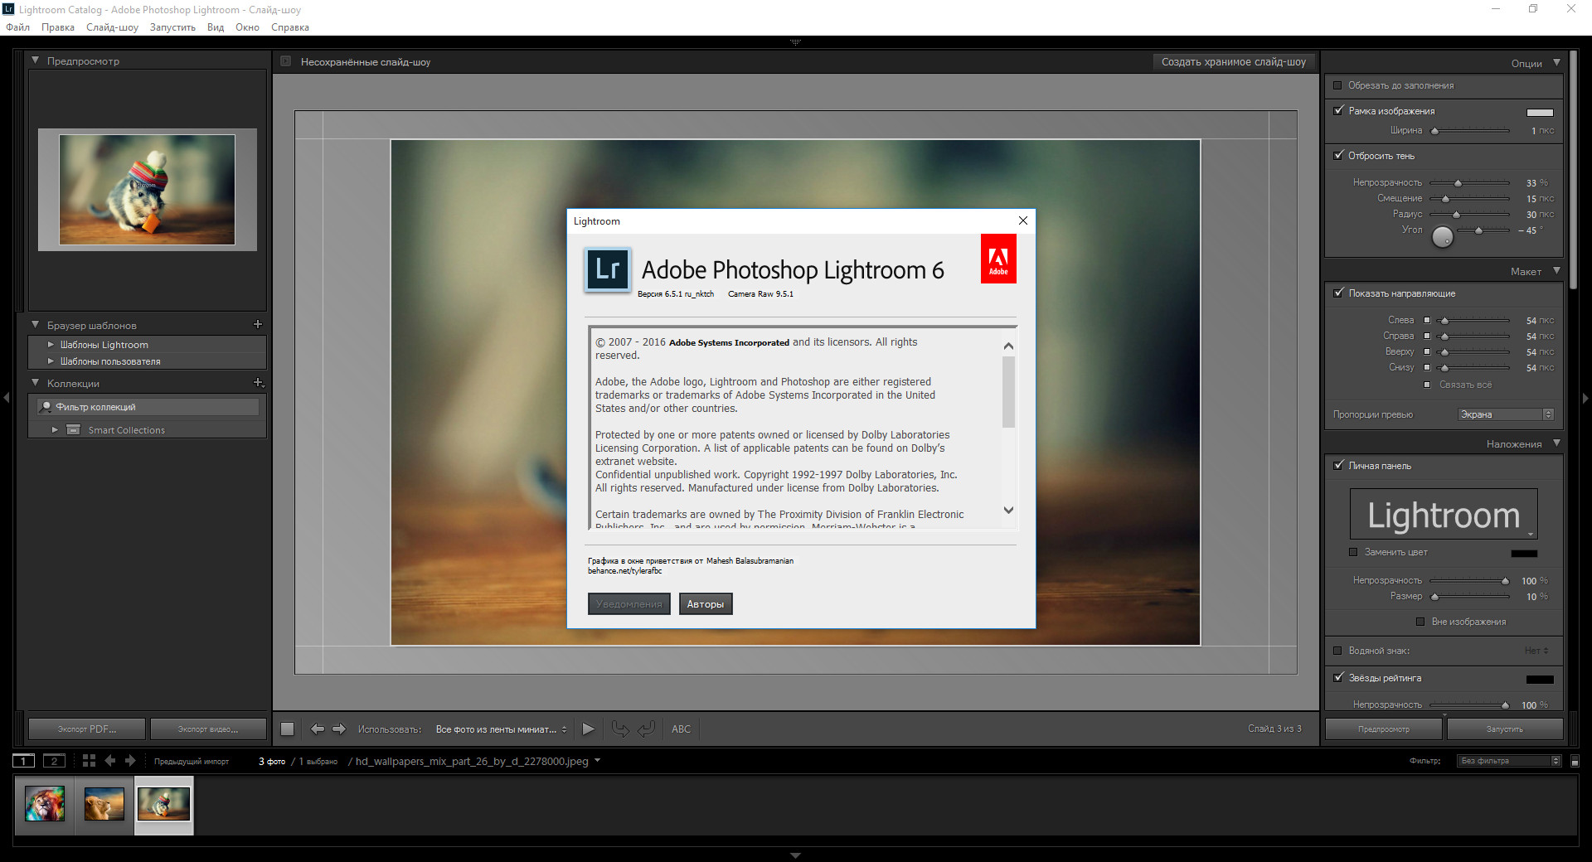This screenshot has height=862, width=1592.
Task: Adjust the shadow angle dial
Action: tap(1443, 237)
